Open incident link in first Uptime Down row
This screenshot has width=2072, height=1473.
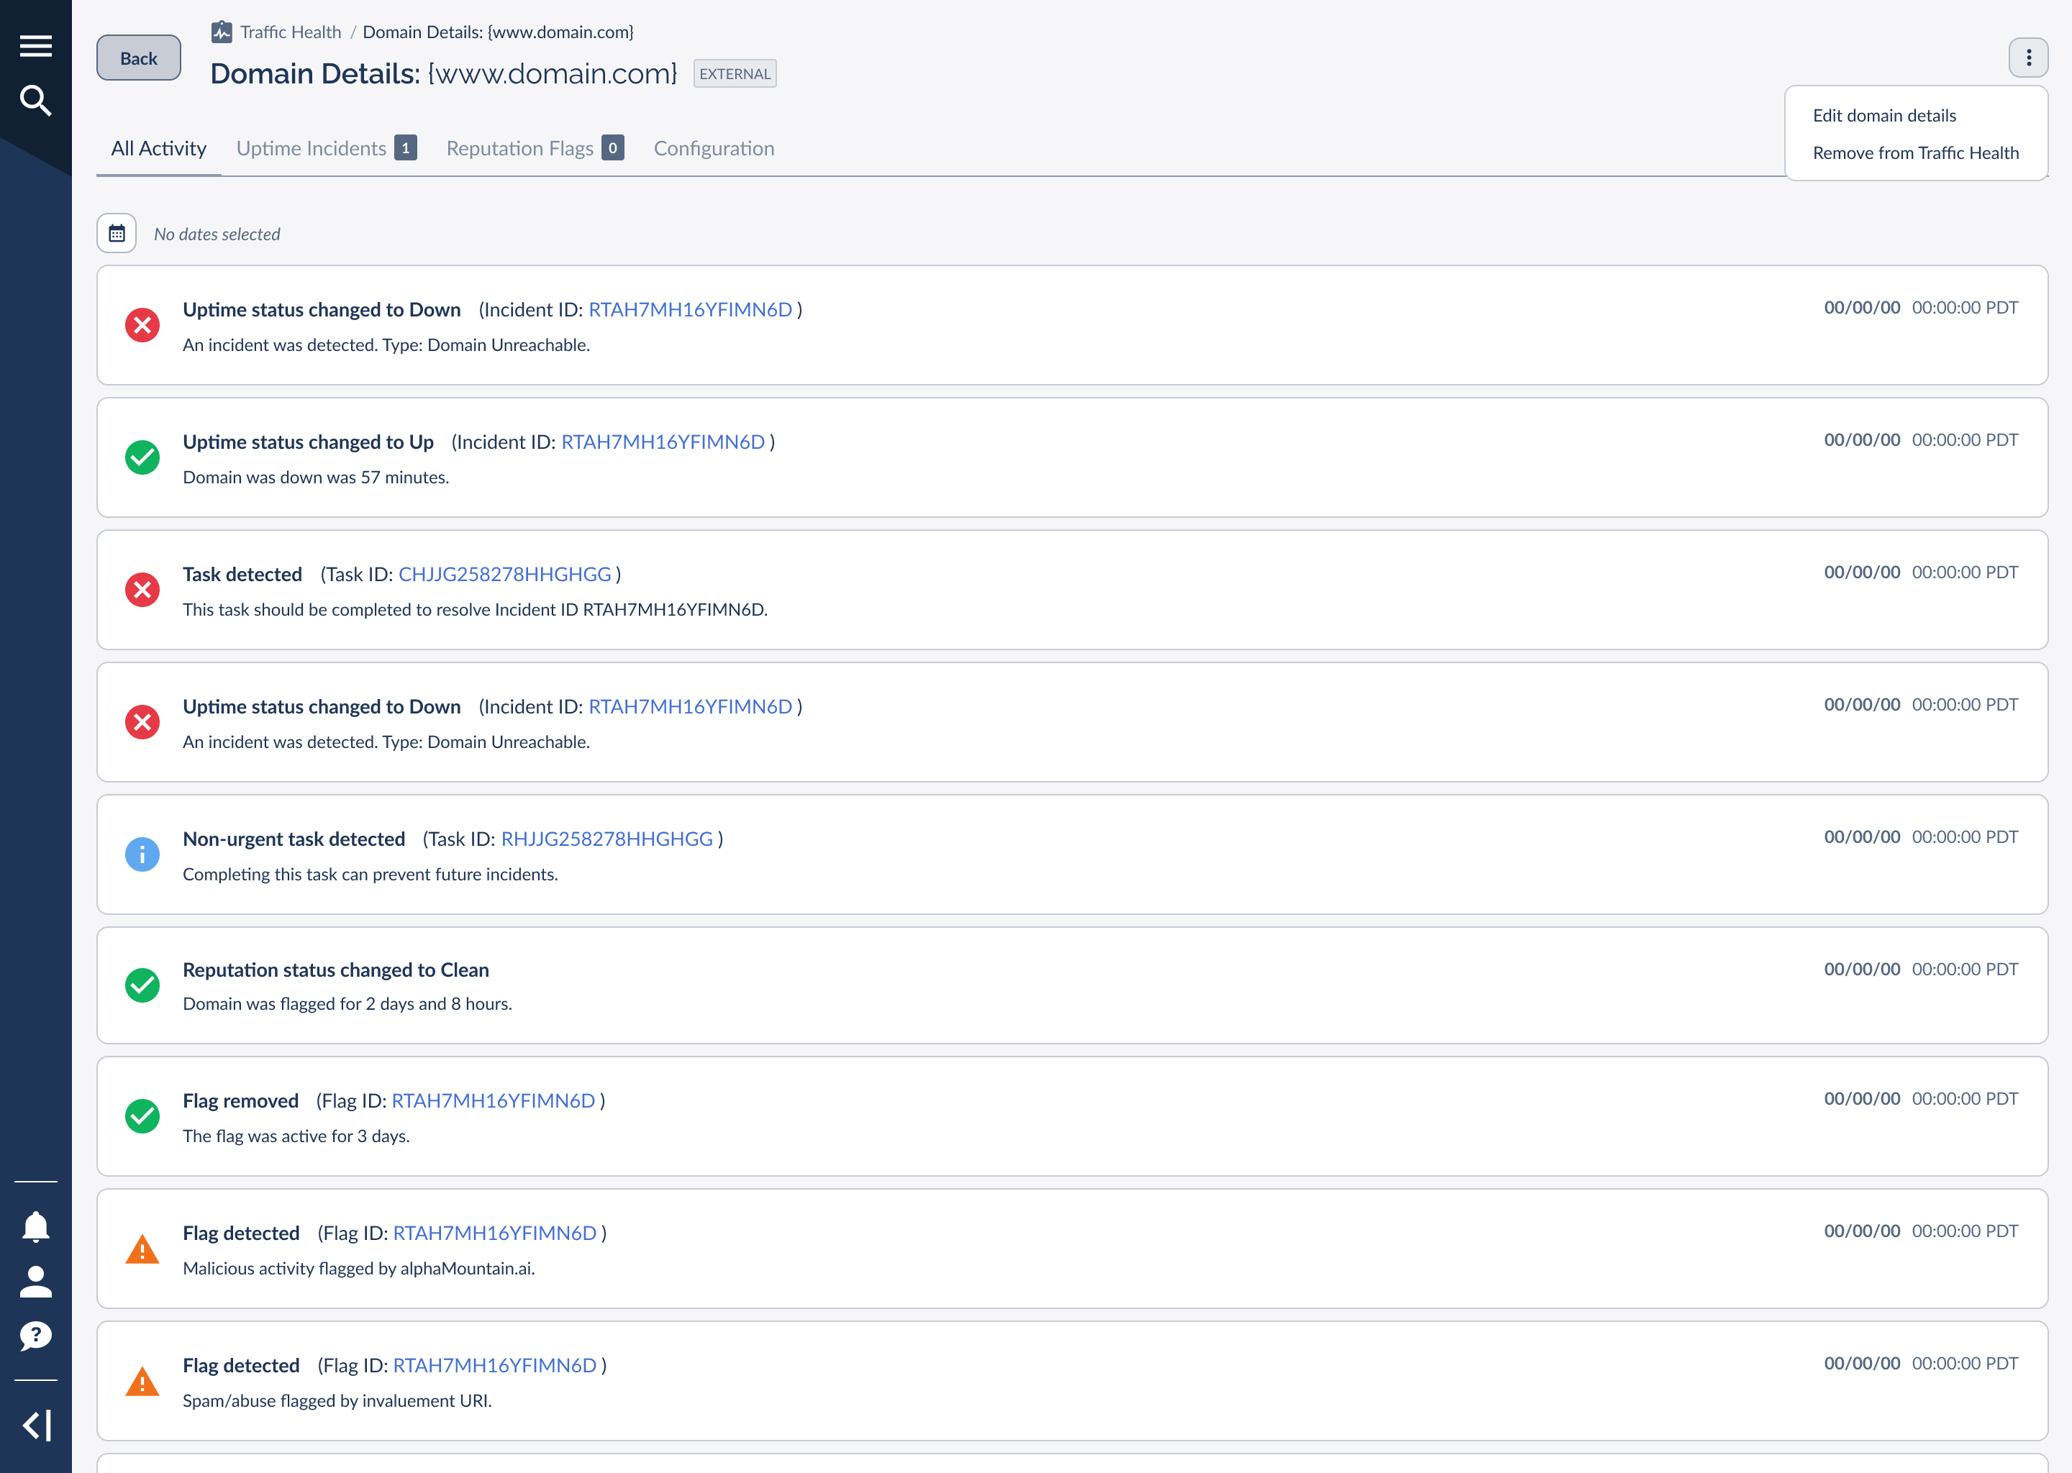[691, 309]
